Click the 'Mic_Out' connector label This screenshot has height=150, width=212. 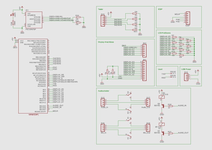[x=147, y=133]
